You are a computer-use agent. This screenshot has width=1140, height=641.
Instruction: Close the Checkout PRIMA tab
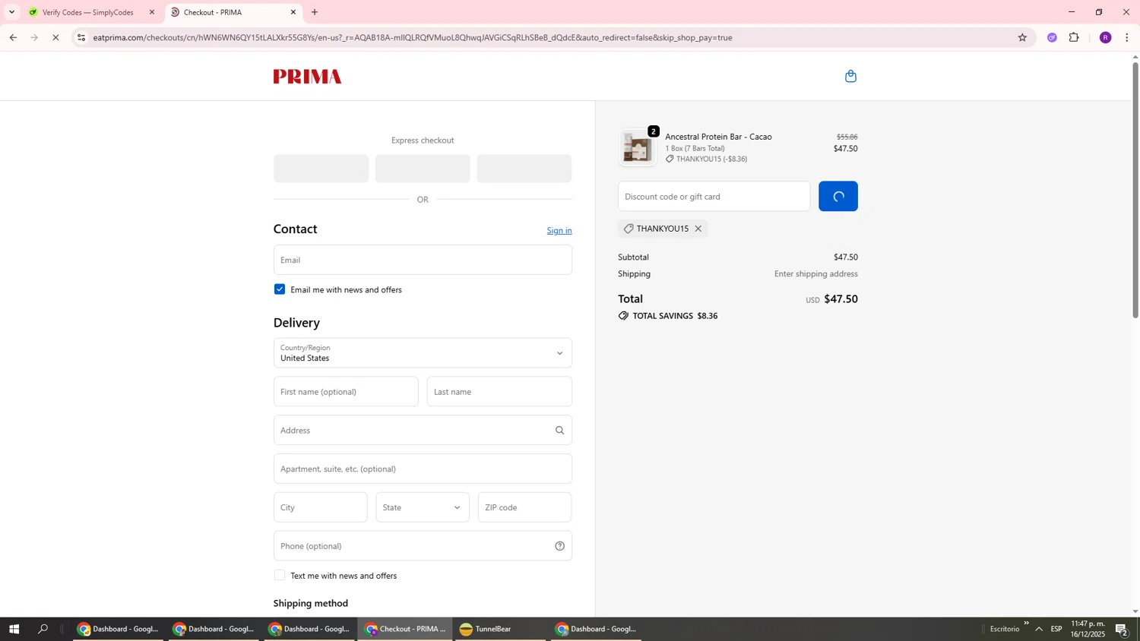point(293,12)
